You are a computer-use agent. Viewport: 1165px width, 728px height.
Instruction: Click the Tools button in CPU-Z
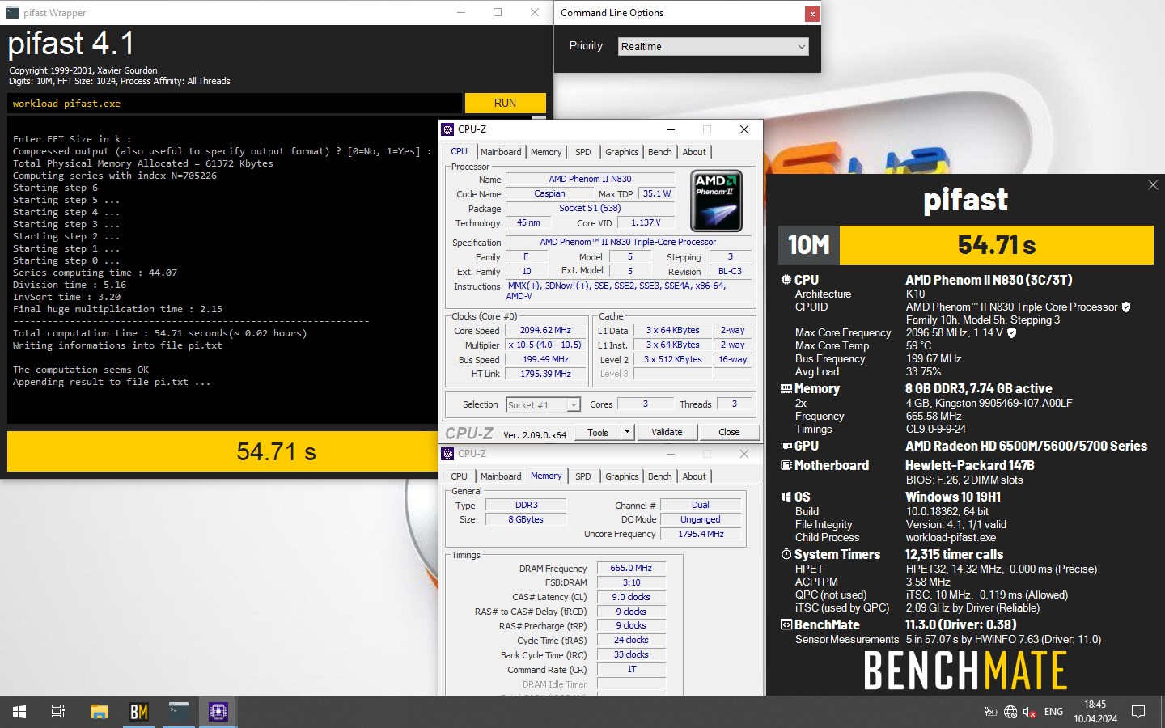tap(598, 432)
